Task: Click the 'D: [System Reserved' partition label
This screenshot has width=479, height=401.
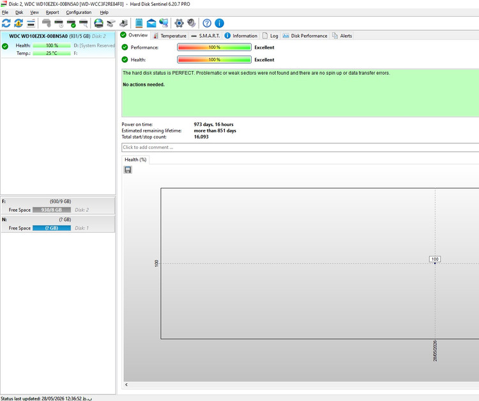Action: click(x=94, y=45)
